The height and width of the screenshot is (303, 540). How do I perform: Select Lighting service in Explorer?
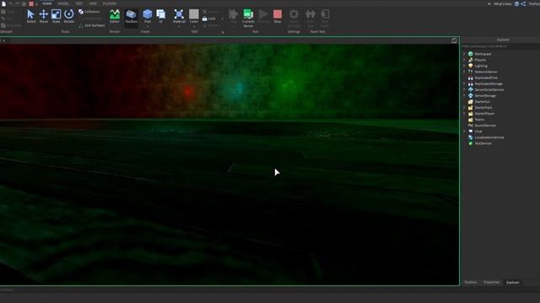[x=481, y=66]
